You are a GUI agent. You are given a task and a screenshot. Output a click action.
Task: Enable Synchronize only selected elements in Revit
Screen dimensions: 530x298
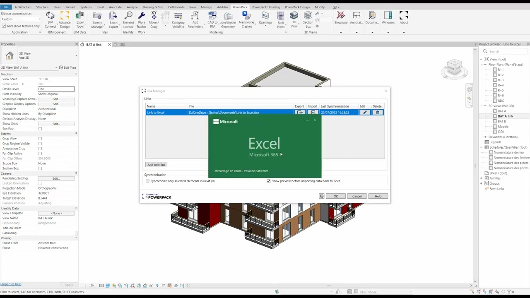(x=147, y=181)
